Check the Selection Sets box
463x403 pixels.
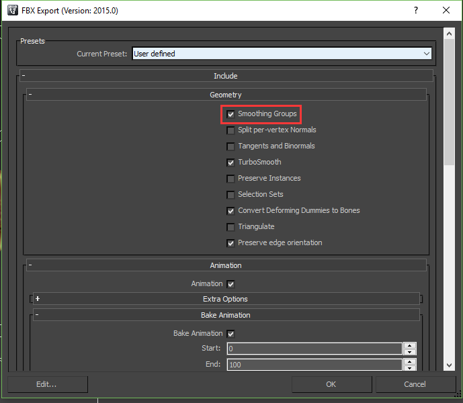[x=230, y=195]
